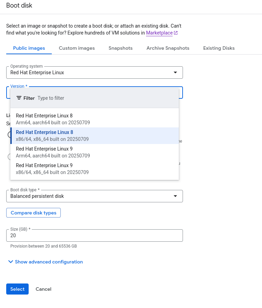Switch to the Custom images tab

(x=77, y=48)
